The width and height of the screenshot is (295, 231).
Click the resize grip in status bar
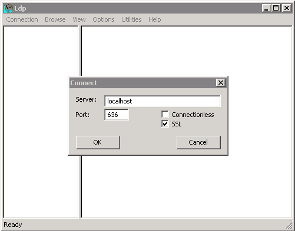289,225
